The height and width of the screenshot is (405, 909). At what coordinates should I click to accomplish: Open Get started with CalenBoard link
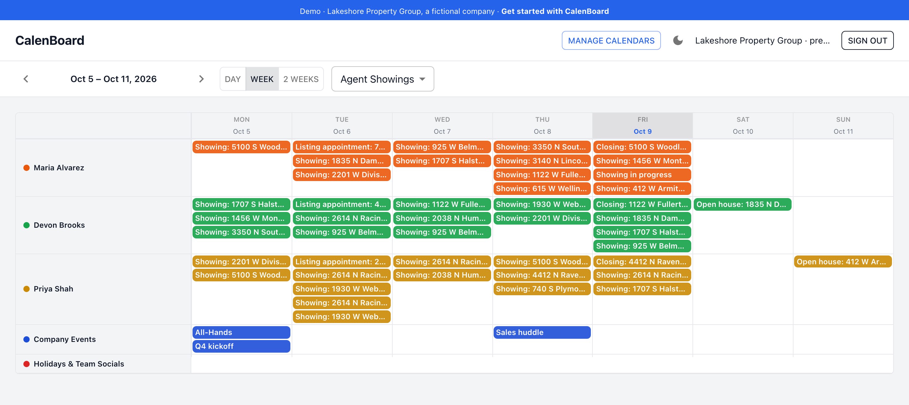(x=555, y=11)
